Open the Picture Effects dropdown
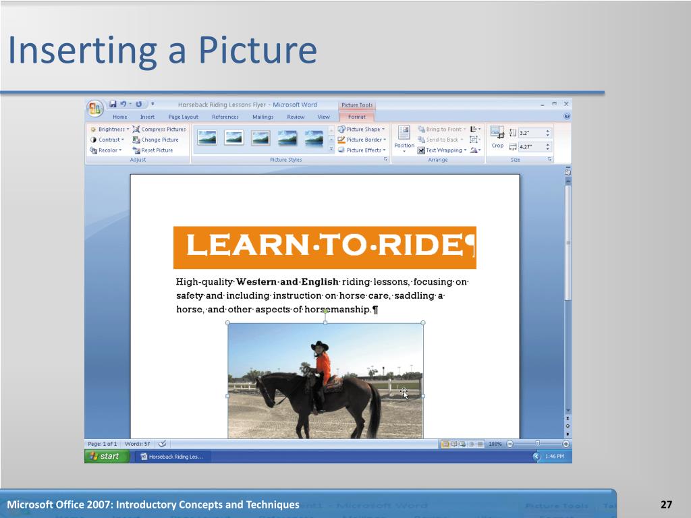Viewport: 691px width, 518px height. (x=362, y=150)
